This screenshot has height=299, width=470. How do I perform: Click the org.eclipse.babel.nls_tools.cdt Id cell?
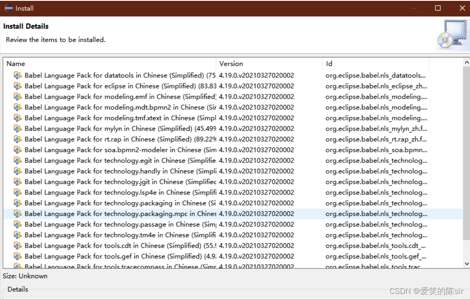375,245
